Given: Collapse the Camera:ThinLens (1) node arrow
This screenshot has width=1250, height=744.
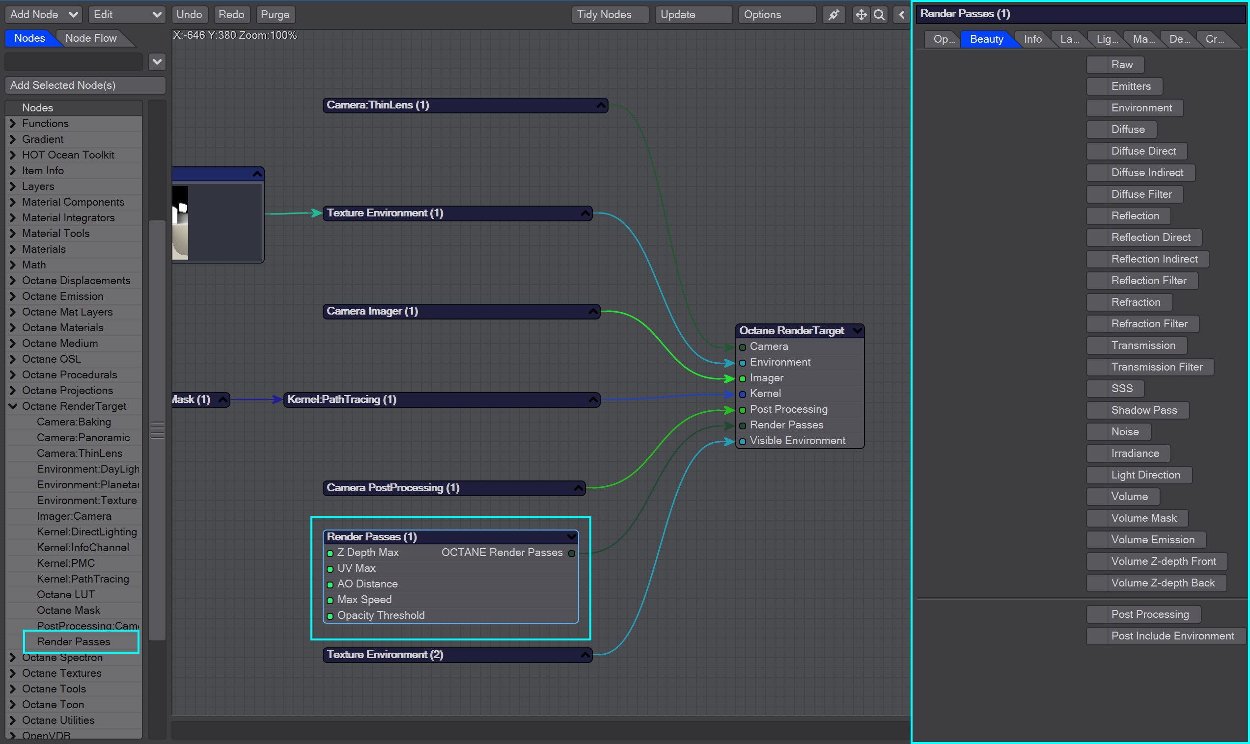Looking at the screenshot, I should pos(600,106).
